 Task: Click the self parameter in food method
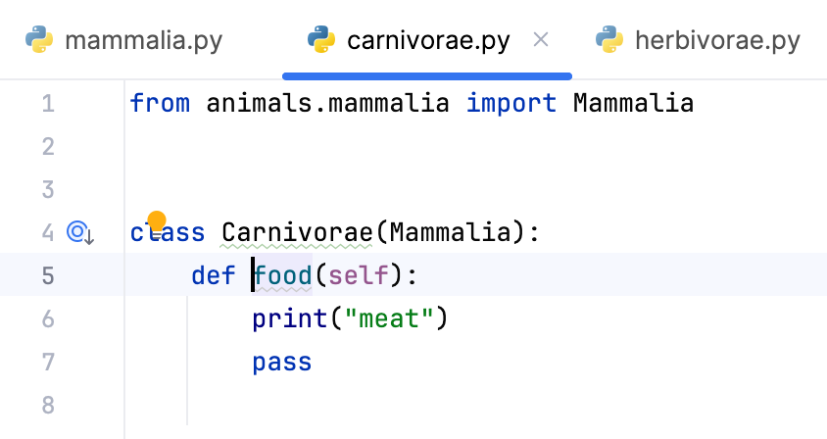coord(359,275)
